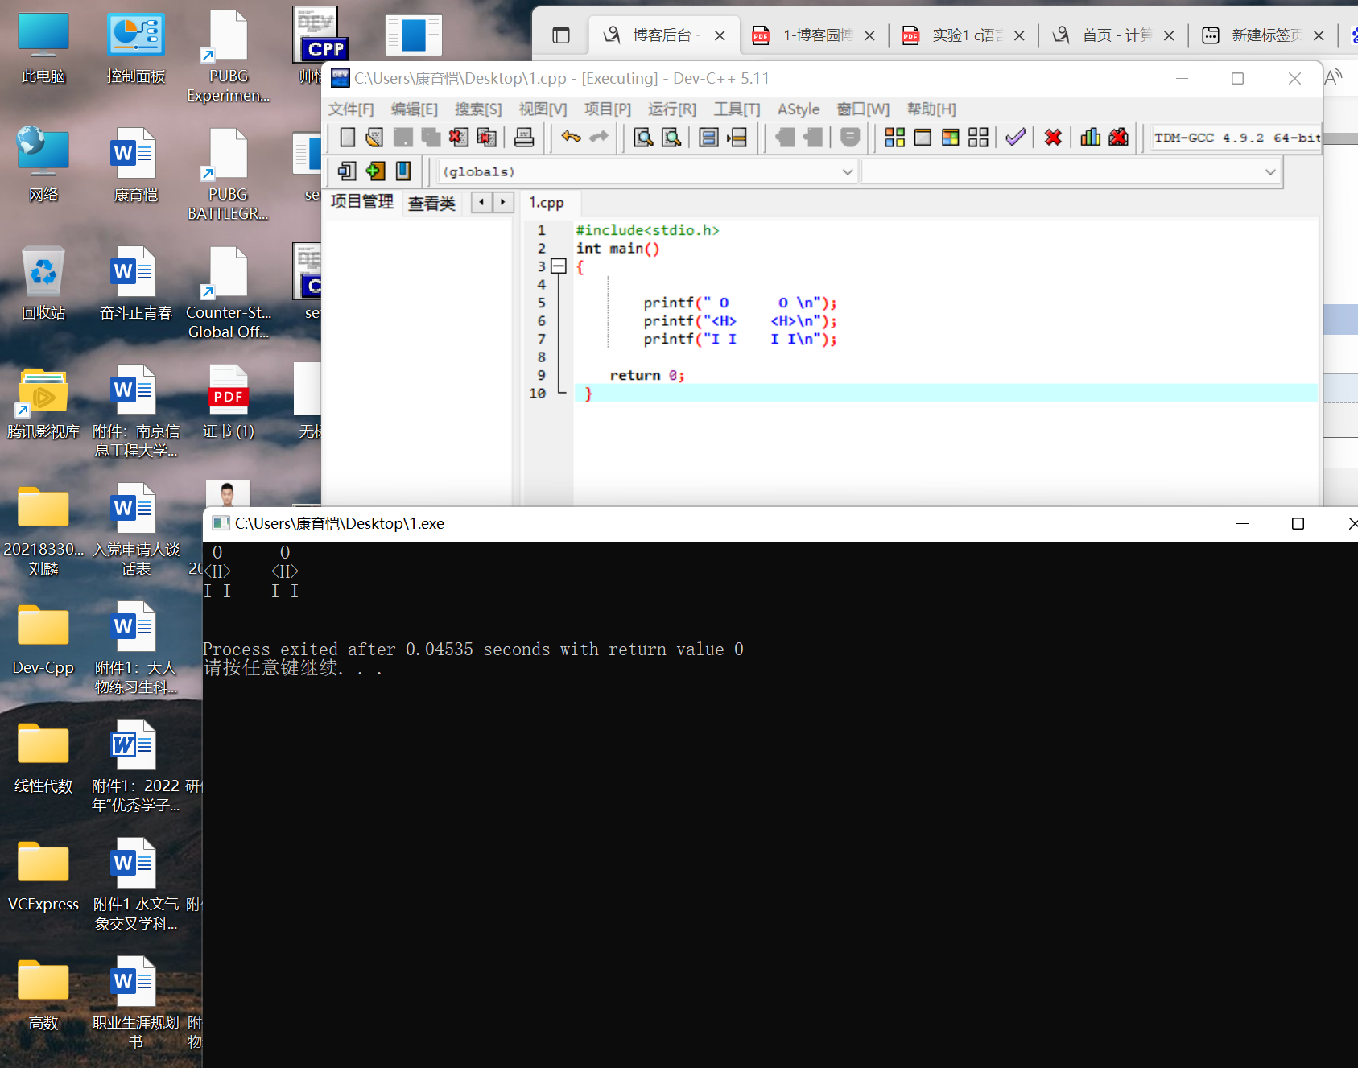
Task: Click the Goto Line toolbar icon
Action: tap(737, 138)
